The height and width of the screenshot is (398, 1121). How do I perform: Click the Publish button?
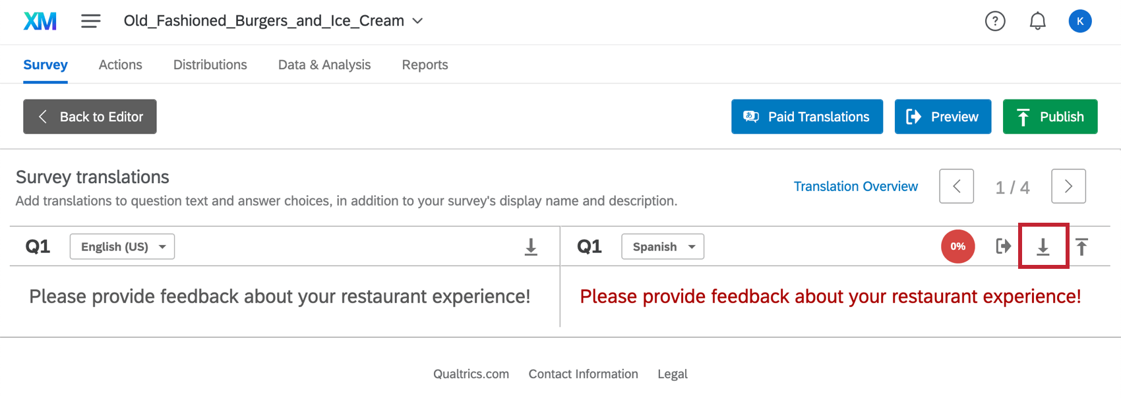pos(1050,117)
